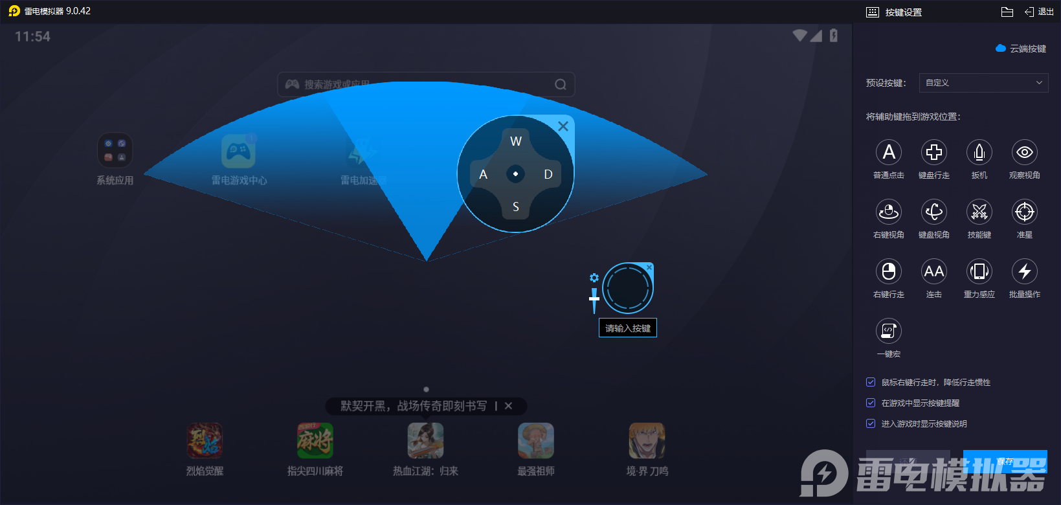Click the search magnifier icon
Screen dimensions: 1061x505
[561, 84]
